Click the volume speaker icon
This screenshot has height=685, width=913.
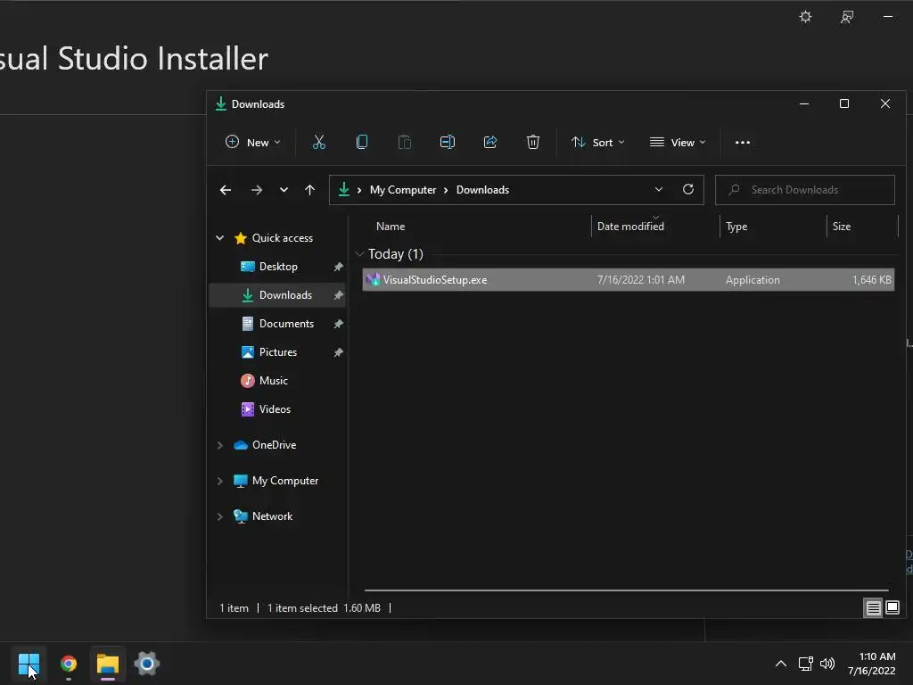tap(827, 664)
